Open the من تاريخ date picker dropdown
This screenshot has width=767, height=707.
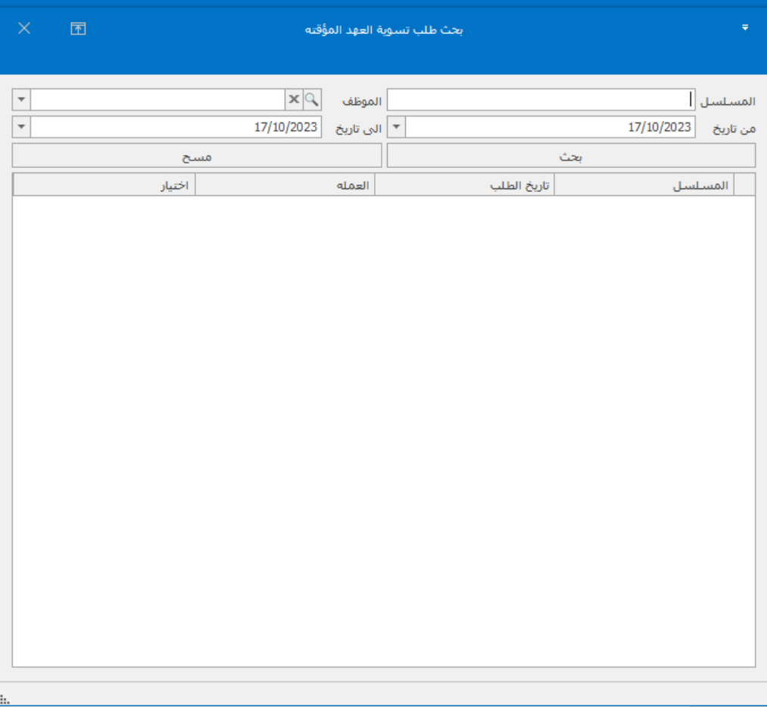[397, 127]
